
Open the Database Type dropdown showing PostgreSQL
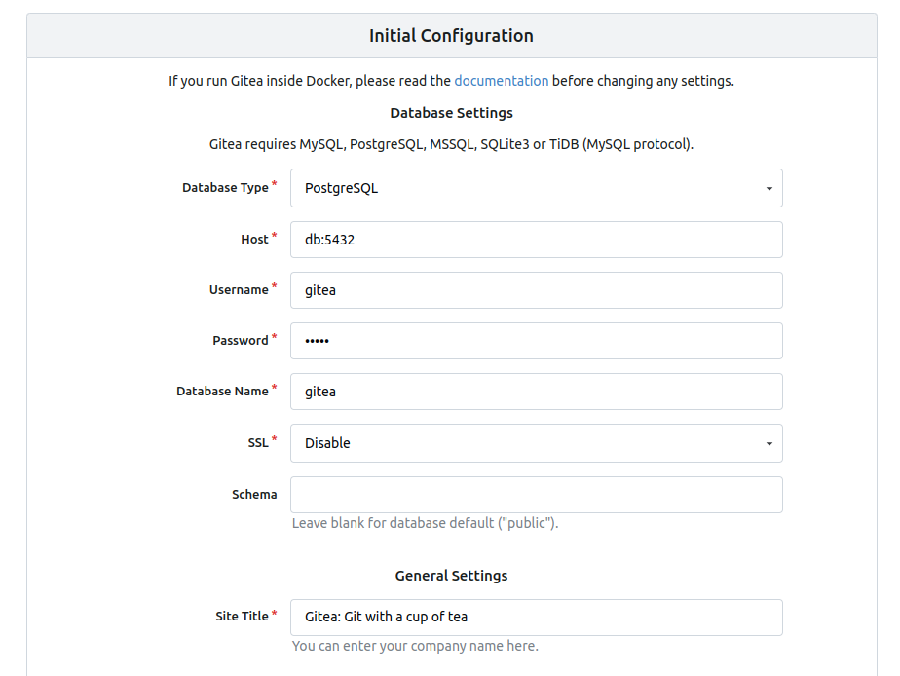coord(536,188)
